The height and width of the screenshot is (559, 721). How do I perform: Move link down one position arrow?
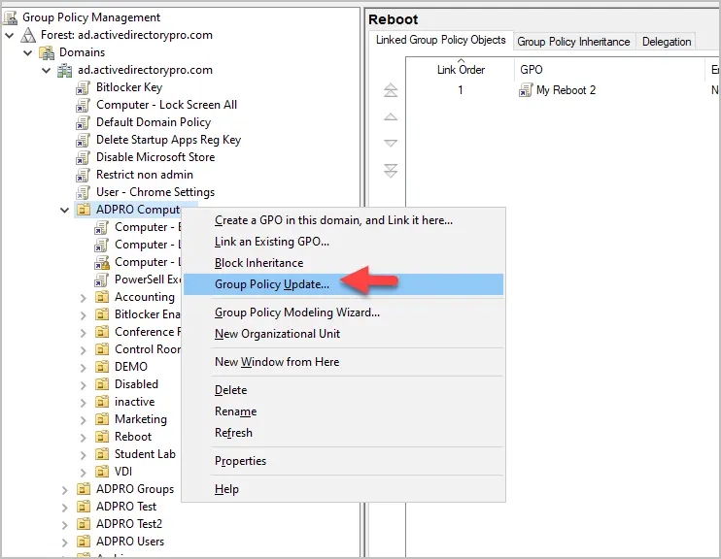click(391, 144)
